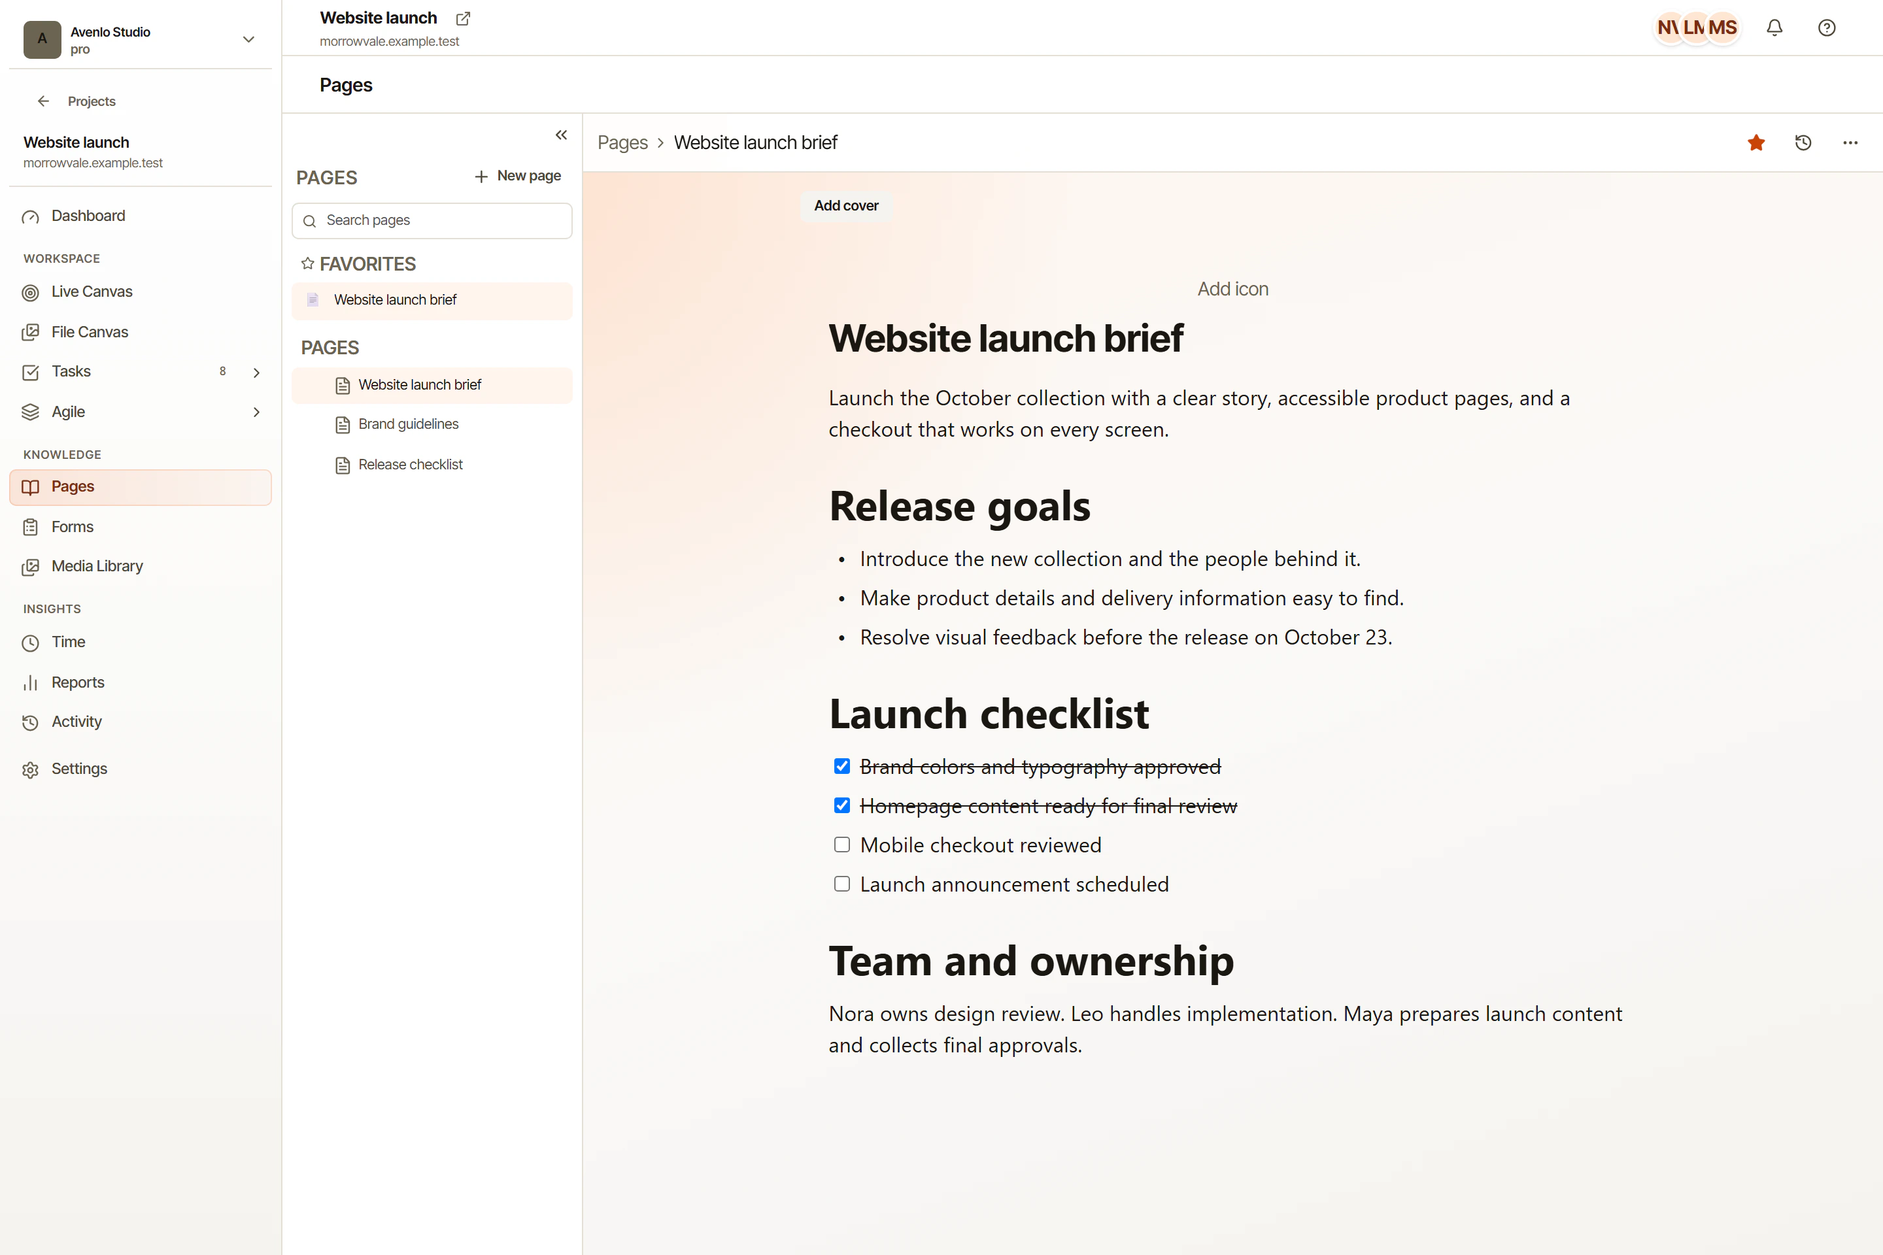Click Pages in the breadcrumb
The width and height of the screenshot is (1883, 1255).
pyautogui.click(x=622, y=142)
